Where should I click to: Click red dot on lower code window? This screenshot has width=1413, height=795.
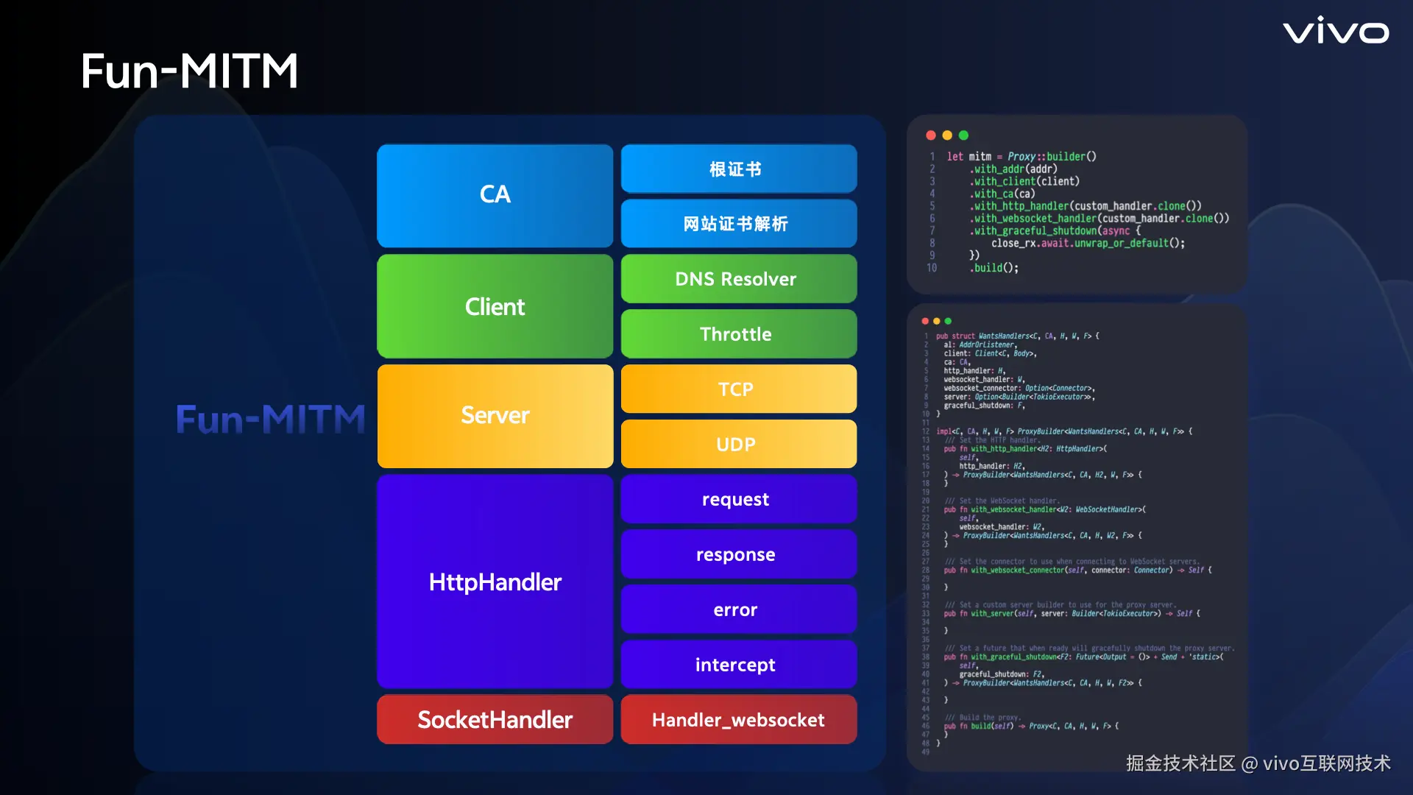925,321
